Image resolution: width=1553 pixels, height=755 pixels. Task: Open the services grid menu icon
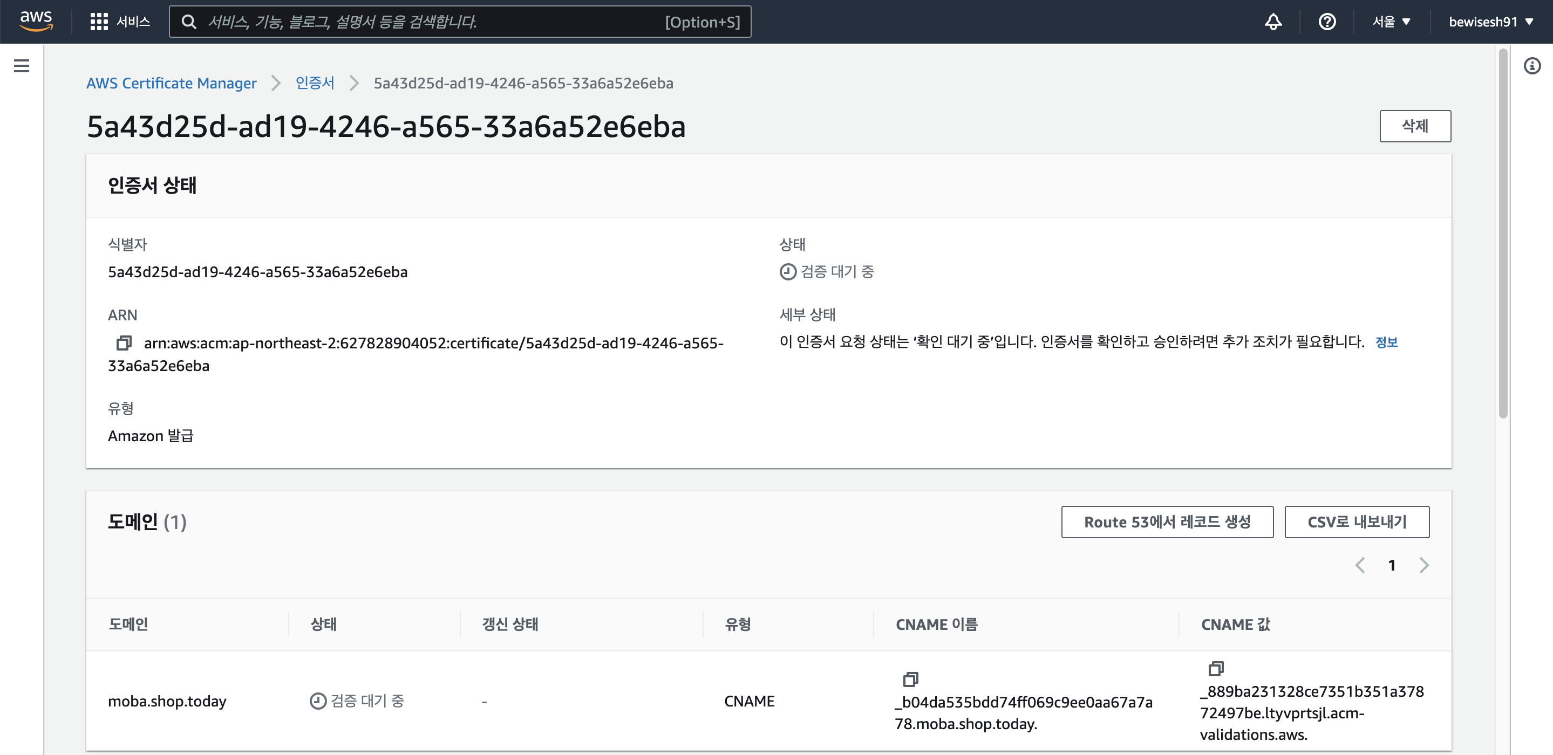(x=99, y=22)
